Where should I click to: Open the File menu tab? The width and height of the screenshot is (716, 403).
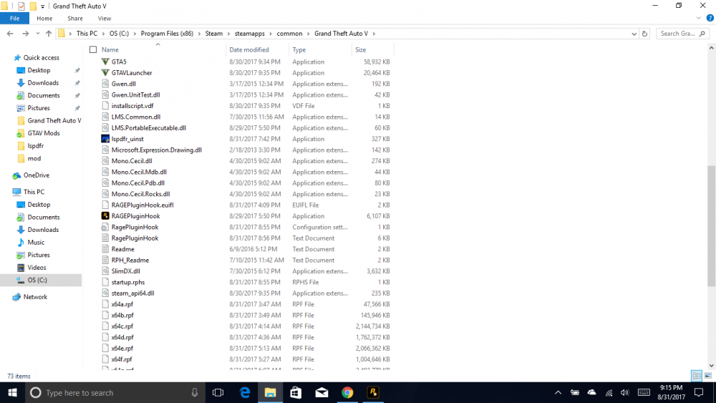14,19
